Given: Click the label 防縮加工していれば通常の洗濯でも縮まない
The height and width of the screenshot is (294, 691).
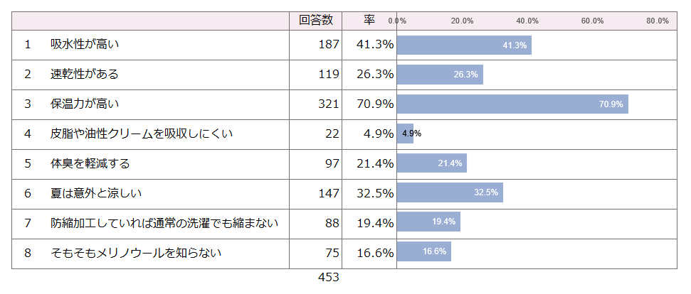Looking at the screenshot, I should pos(164,222).
